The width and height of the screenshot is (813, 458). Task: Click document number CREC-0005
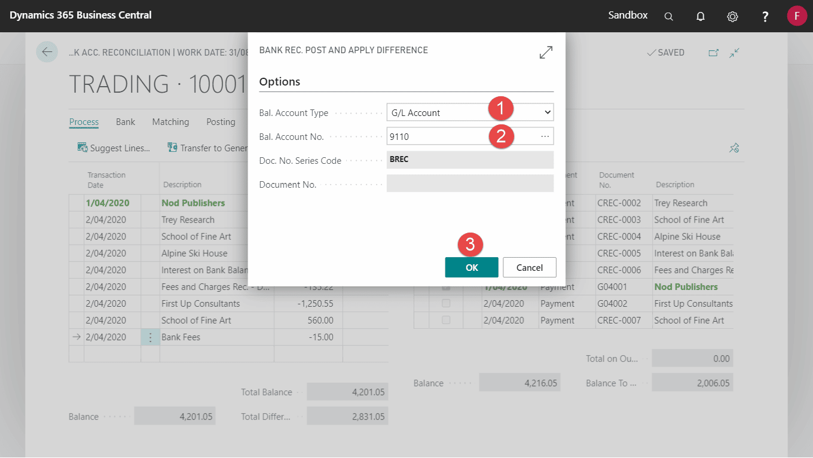pyautogui.click(x=619, y=254)
